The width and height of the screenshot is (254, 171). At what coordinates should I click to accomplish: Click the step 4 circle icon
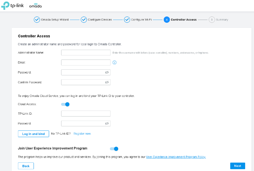[x=167, y=20]
